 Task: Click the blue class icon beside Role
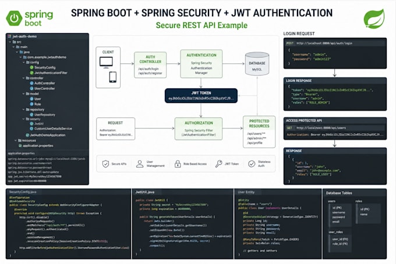coord(31,104)
